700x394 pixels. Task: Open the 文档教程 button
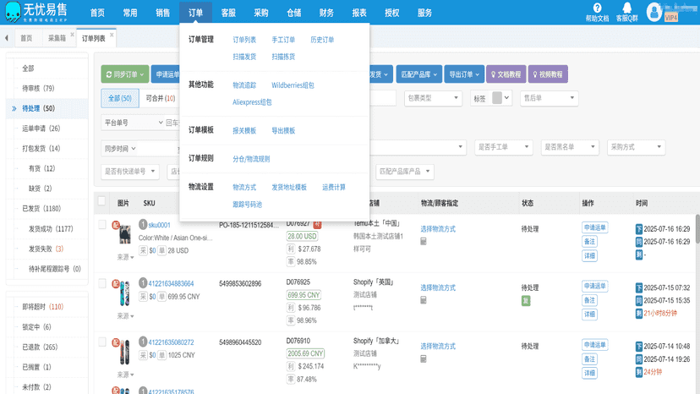pos(506,74)
